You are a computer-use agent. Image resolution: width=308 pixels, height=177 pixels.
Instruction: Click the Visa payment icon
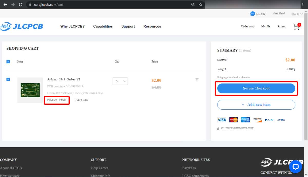pos(222,120)
